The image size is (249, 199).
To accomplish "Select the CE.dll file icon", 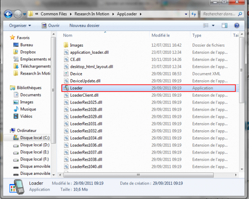I will pos(66,59).
